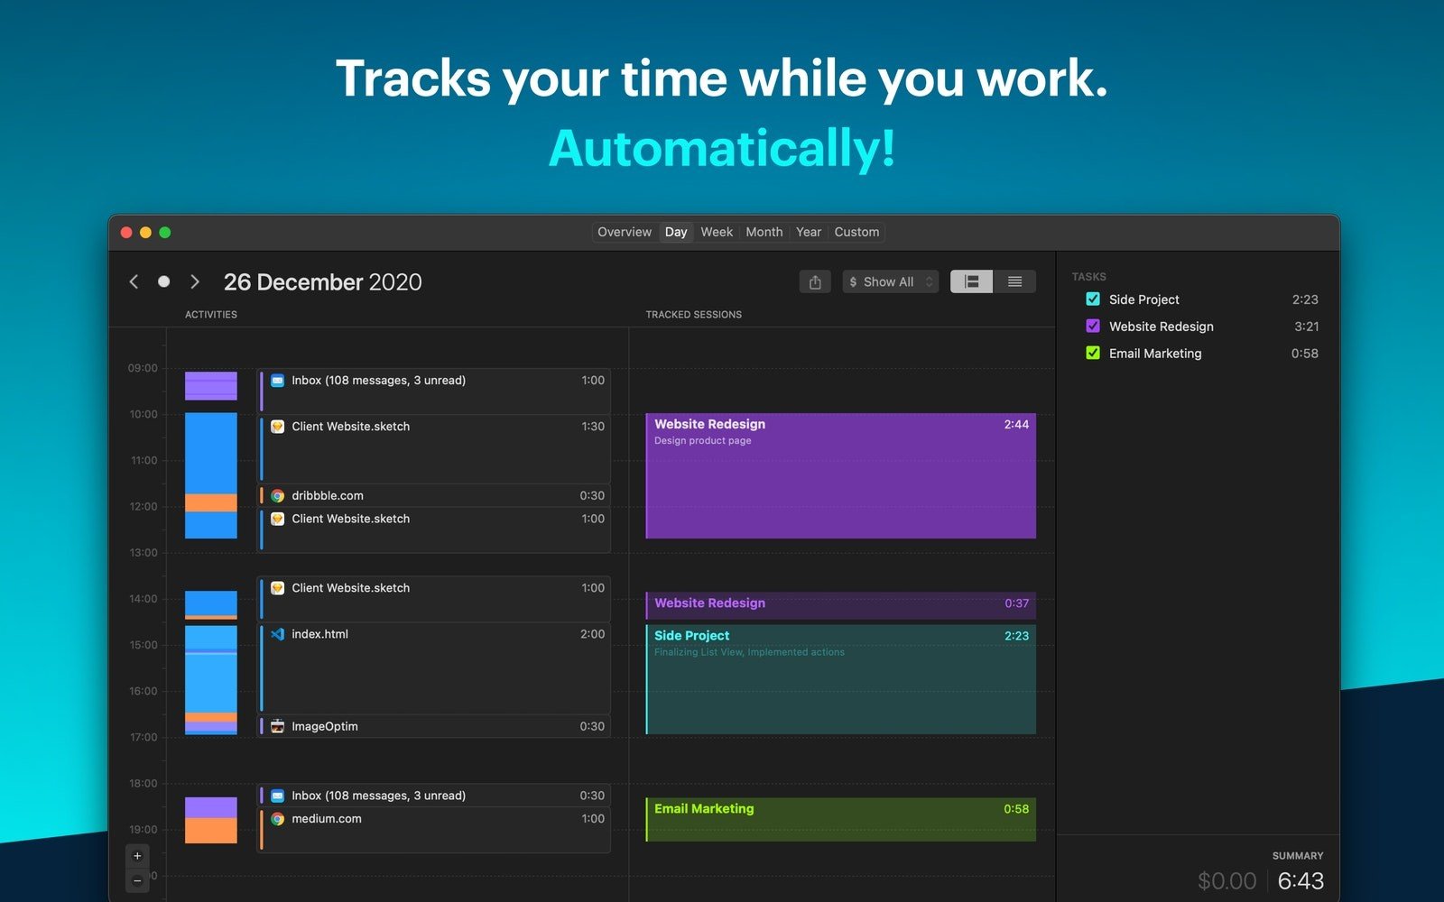Click the share/export icon in toolbar
The width and height of the screenshot is (1444, 902).
[x=815, y=282]
